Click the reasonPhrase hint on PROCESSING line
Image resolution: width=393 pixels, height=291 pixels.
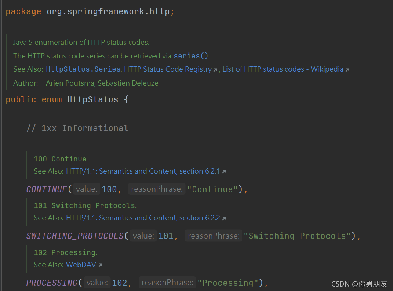click(x=167, y=283)
